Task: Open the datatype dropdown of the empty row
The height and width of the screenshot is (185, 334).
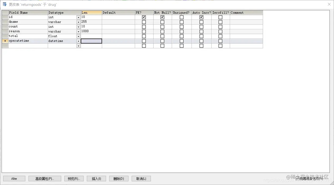Action: coord(78,46)
